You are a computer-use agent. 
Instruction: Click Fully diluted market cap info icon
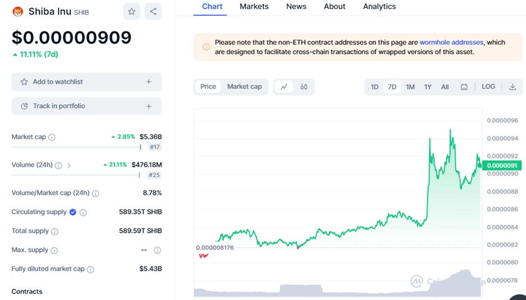(x=91, y=269)
